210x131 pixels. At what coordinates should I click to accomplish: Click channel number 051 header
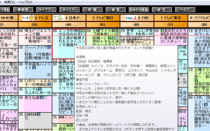[x=103, y=25]
